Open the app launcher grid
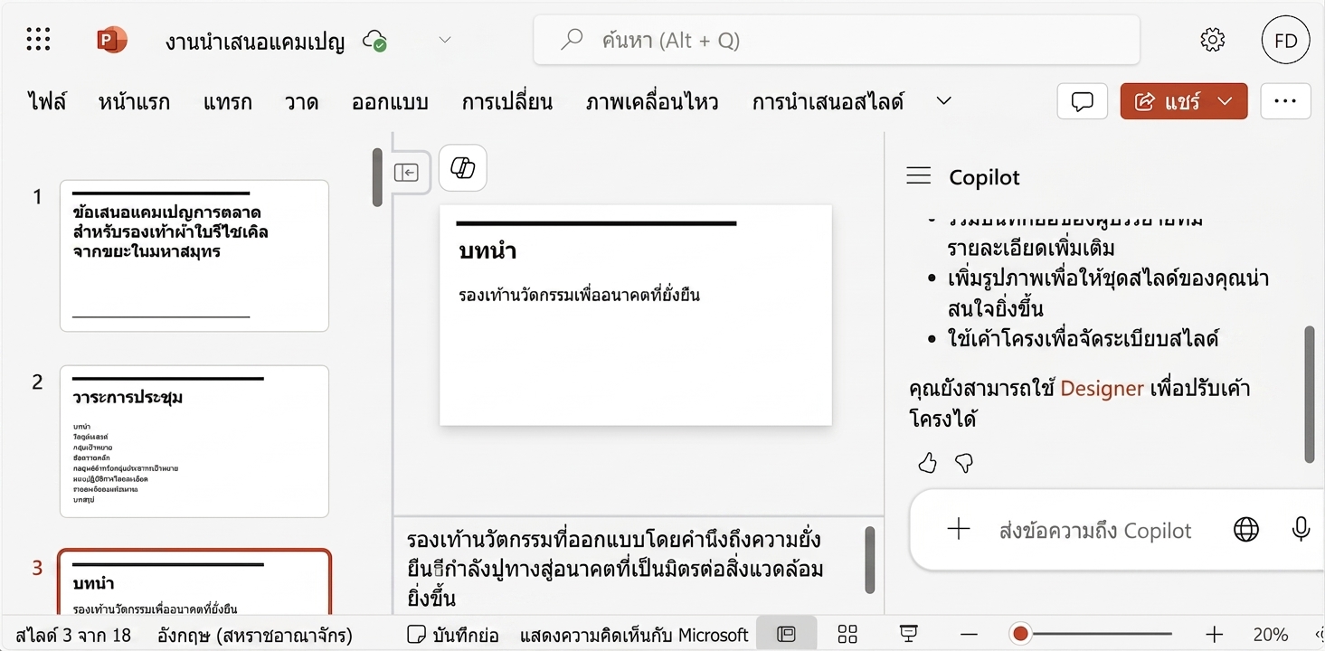Image resolution: width=1325 pixels, height=651 pixels. coord(38,40)
